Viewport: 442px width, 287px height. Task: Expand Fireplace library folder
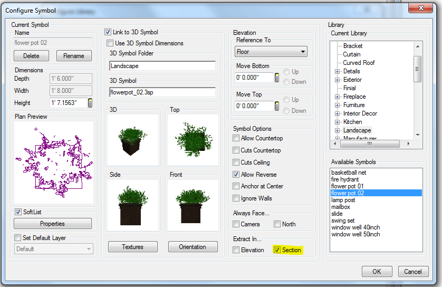point(337,97)
